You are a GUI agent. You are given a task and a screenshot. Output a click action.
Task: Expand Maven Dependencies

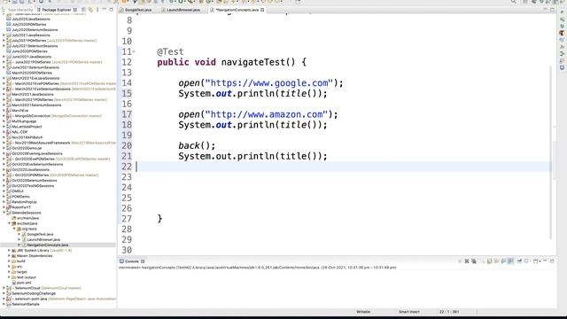(10, 256)
